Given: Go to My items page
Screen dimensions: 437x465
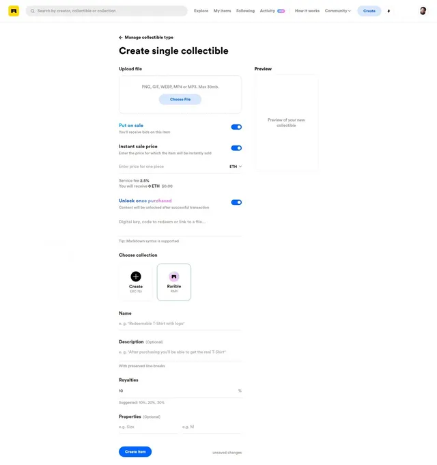Looking at the screenshot, I should point(222,11).
